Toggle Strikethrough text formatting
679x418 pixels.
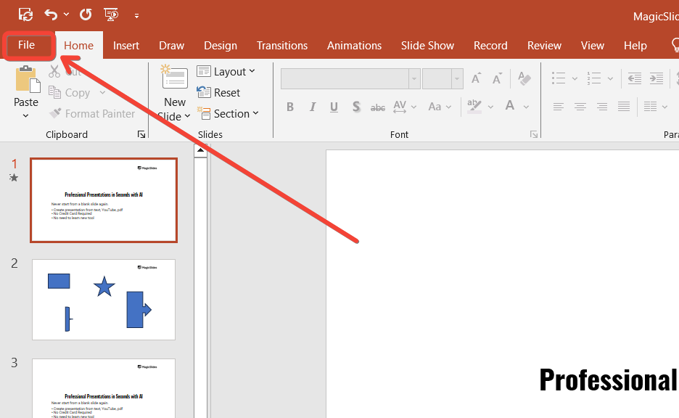coord(378,107)
